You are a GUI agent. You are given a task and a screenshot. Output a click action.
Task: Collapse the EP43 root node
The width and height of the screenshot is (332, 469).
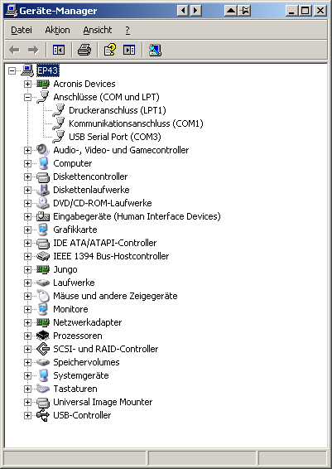pos(12,70)
